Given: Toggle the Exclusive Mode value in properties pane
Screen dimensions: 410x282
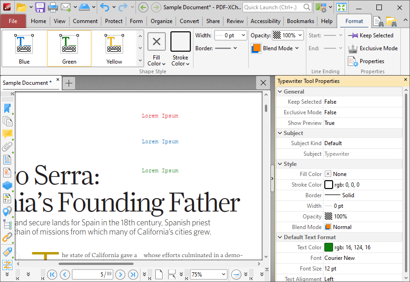Looking at the screenshot, I should tap(363, 112).
